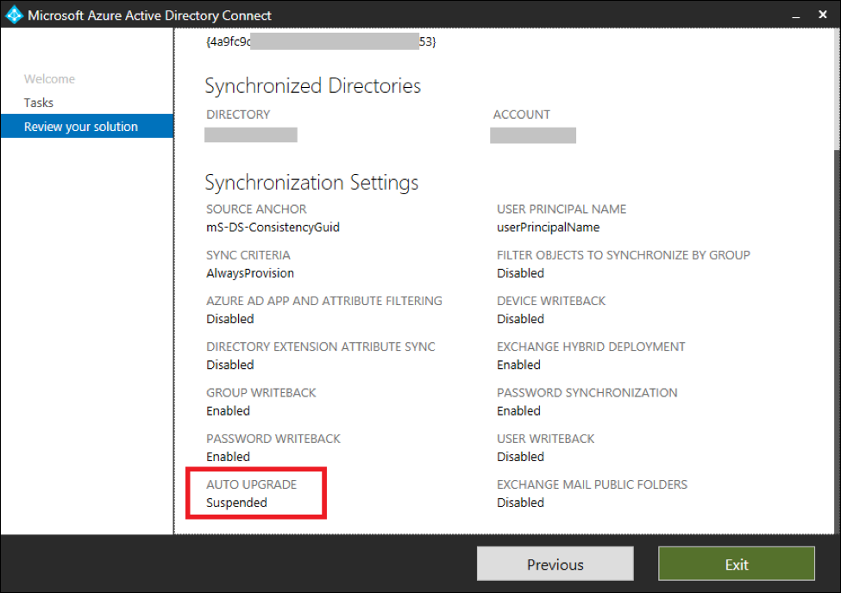Click the Device Writeback Disabled entry
This screenshot has width=841, height=593.
(x=551, y=310)
